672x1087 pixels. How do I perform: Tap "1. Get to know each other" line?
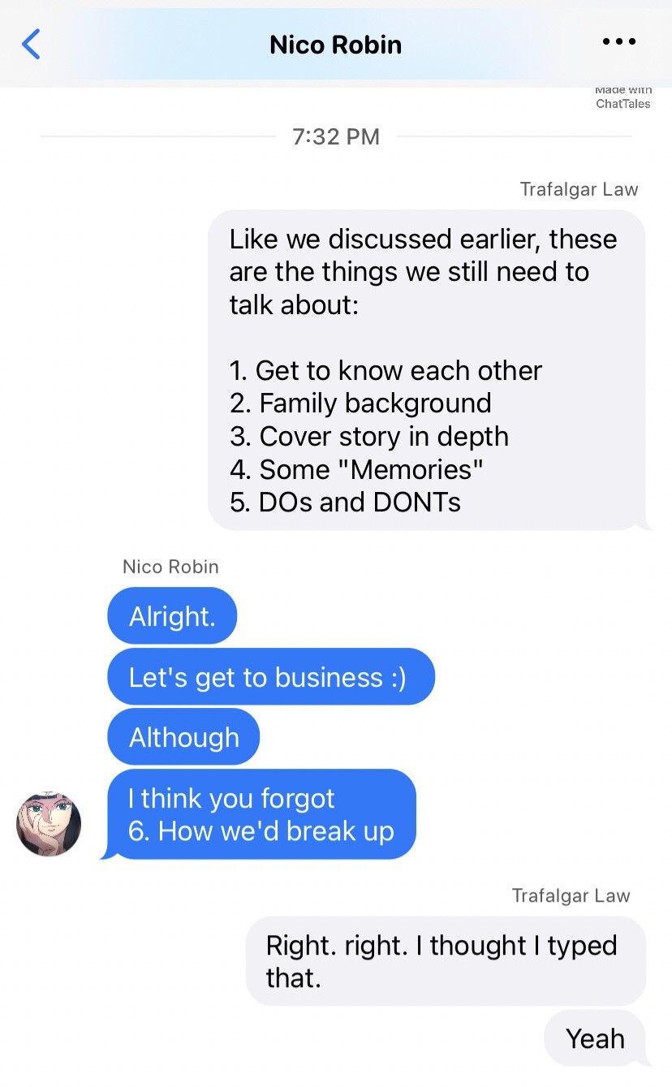[386, 370]
